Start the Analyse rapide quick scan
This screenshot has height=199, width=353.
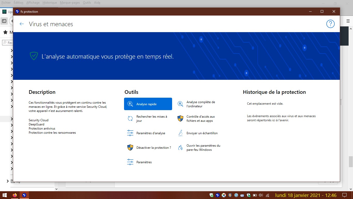click(148, 104)
